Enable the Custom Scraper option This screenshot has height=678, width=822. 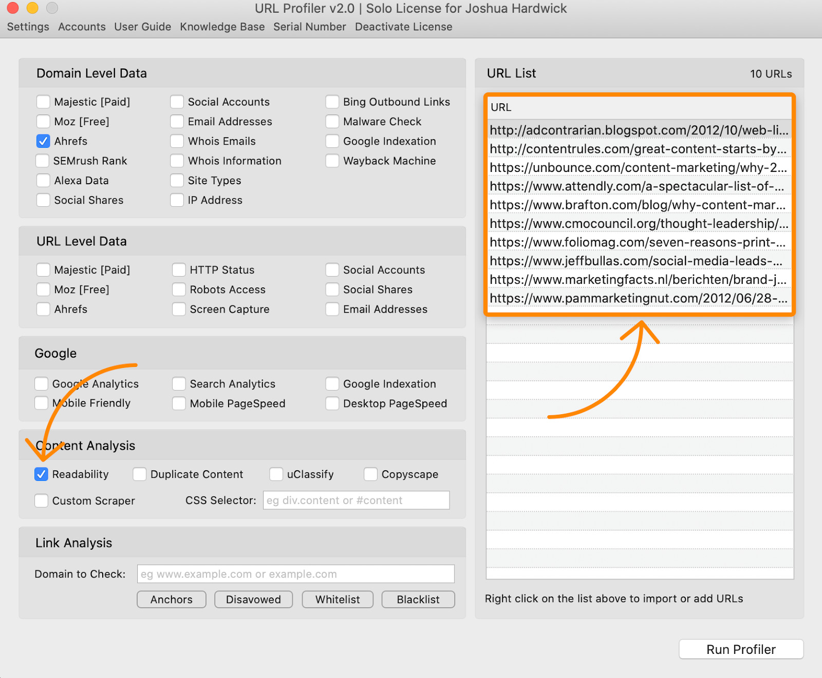click(41, 500)
